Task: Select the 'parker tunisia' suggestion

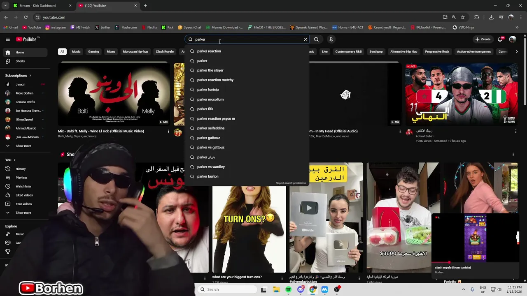Action: (247, 89)
